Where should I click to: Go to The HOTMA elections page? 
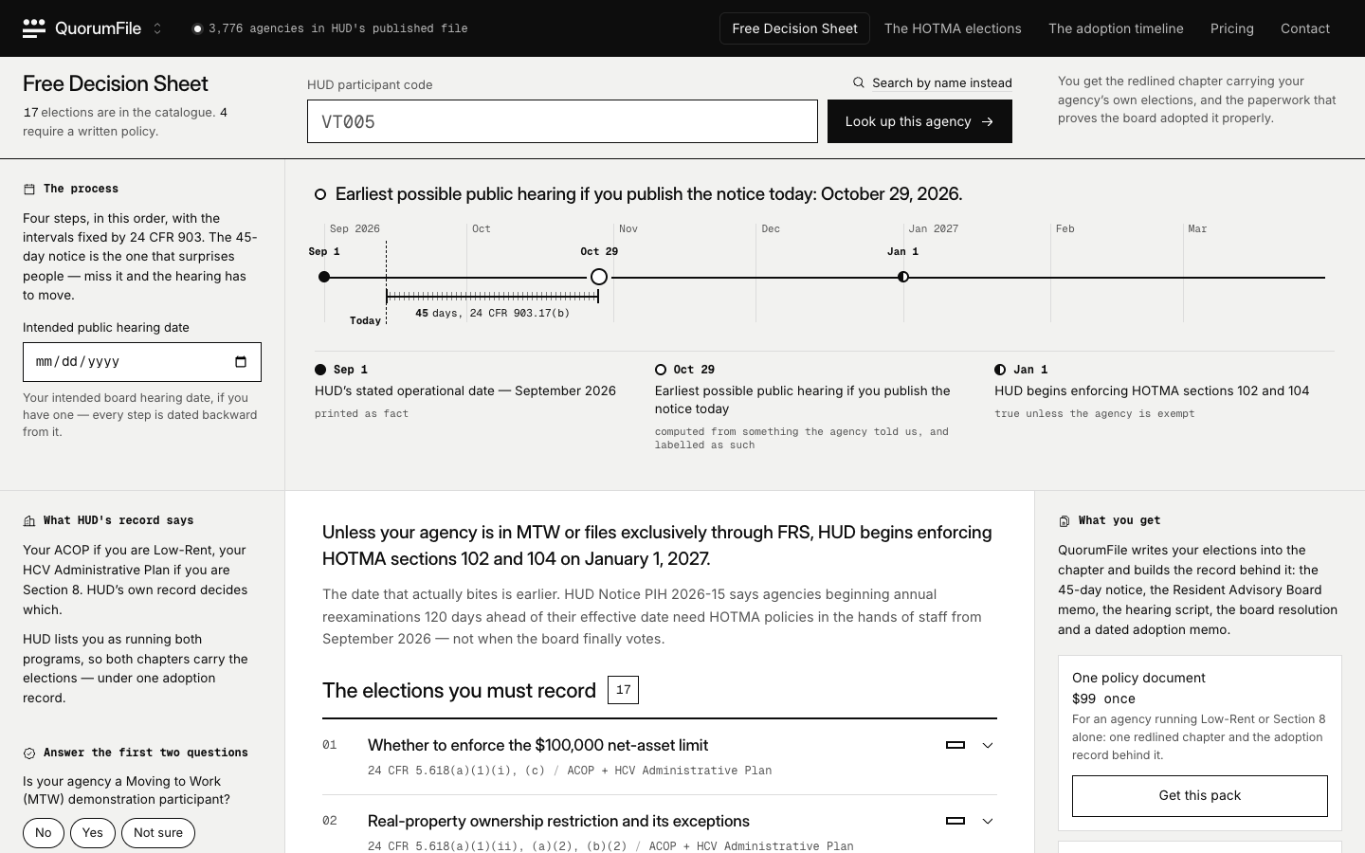point(953,28)
